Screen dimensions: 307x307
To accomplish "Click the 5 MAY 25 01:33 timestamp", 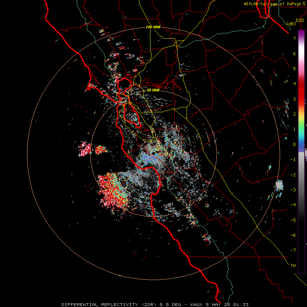I will click(227, 305).
